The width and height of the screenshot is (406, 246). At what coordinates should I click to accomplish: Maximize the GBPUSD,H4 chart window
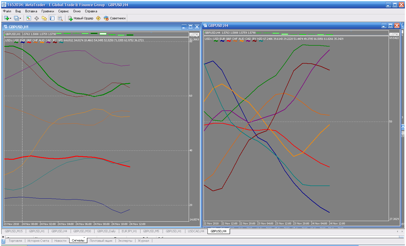pos(390,25)
